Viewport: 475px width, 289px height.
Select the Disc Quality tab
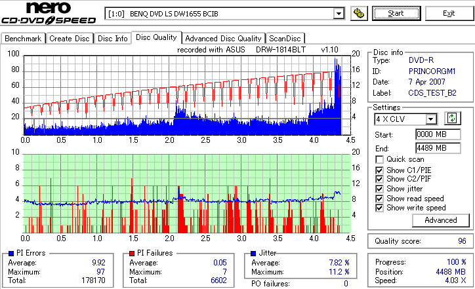point(156,37)
